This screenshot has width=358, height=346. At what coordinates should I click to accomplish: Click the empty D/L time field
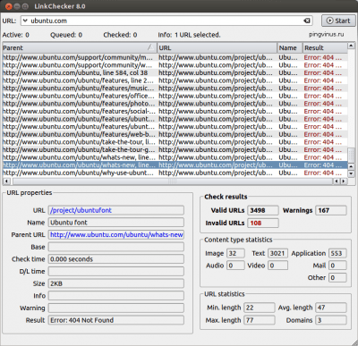pos(116,271)
